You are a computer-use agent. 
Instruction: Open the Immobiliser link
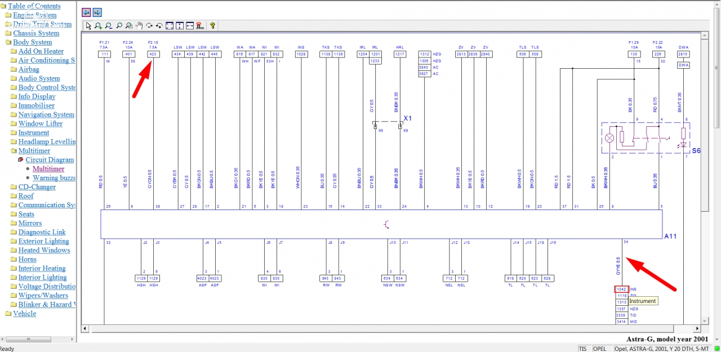[37, 105]
